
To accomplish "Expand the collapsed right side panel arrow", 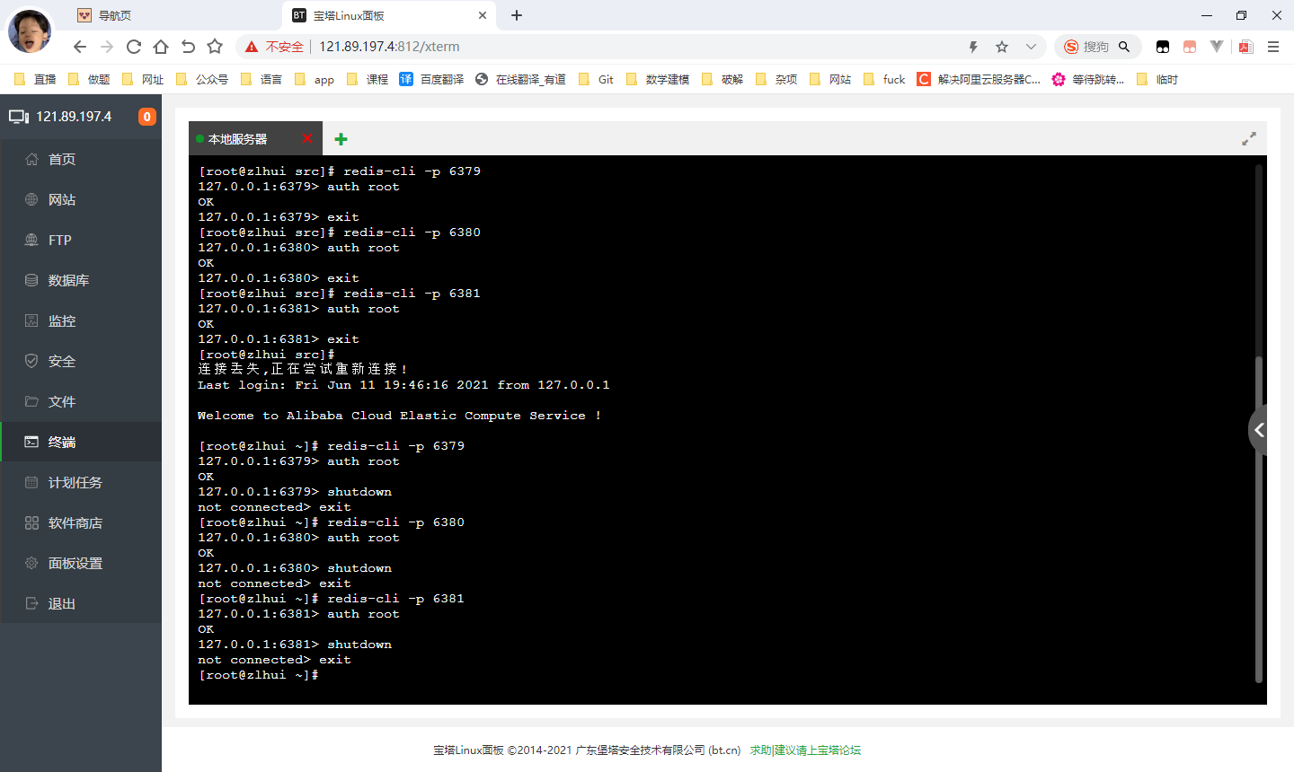I will click(x=1260, y=431).
